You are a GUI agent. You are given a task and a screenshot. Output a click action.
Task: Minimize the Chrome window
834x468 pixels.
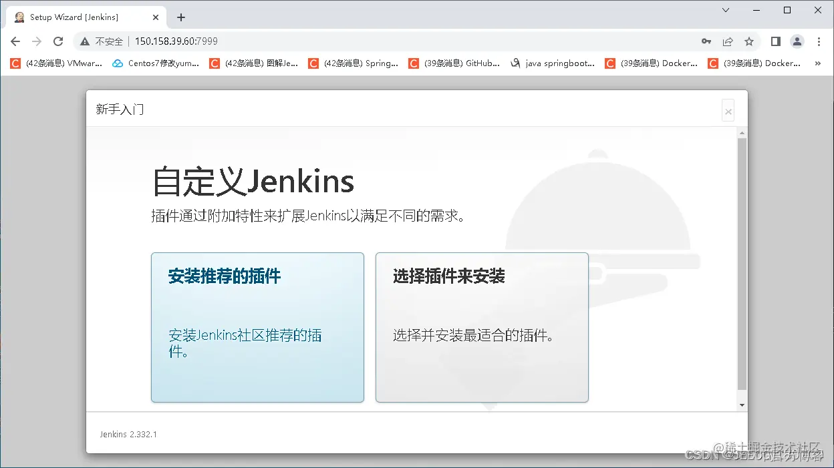coord(756,10)
